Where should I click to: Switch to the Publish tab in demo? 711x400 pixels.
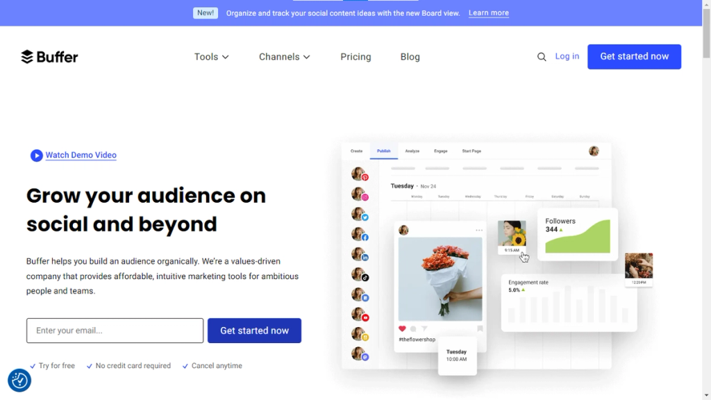(x=383, y=151)
